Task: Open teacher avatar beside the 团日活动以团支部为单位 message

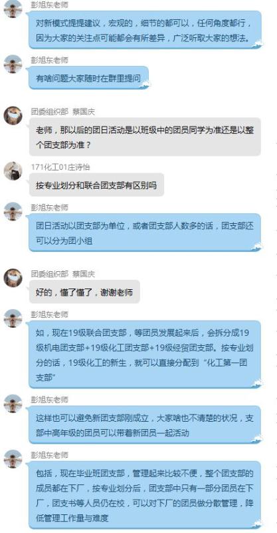Action: (x=13, y=211)
